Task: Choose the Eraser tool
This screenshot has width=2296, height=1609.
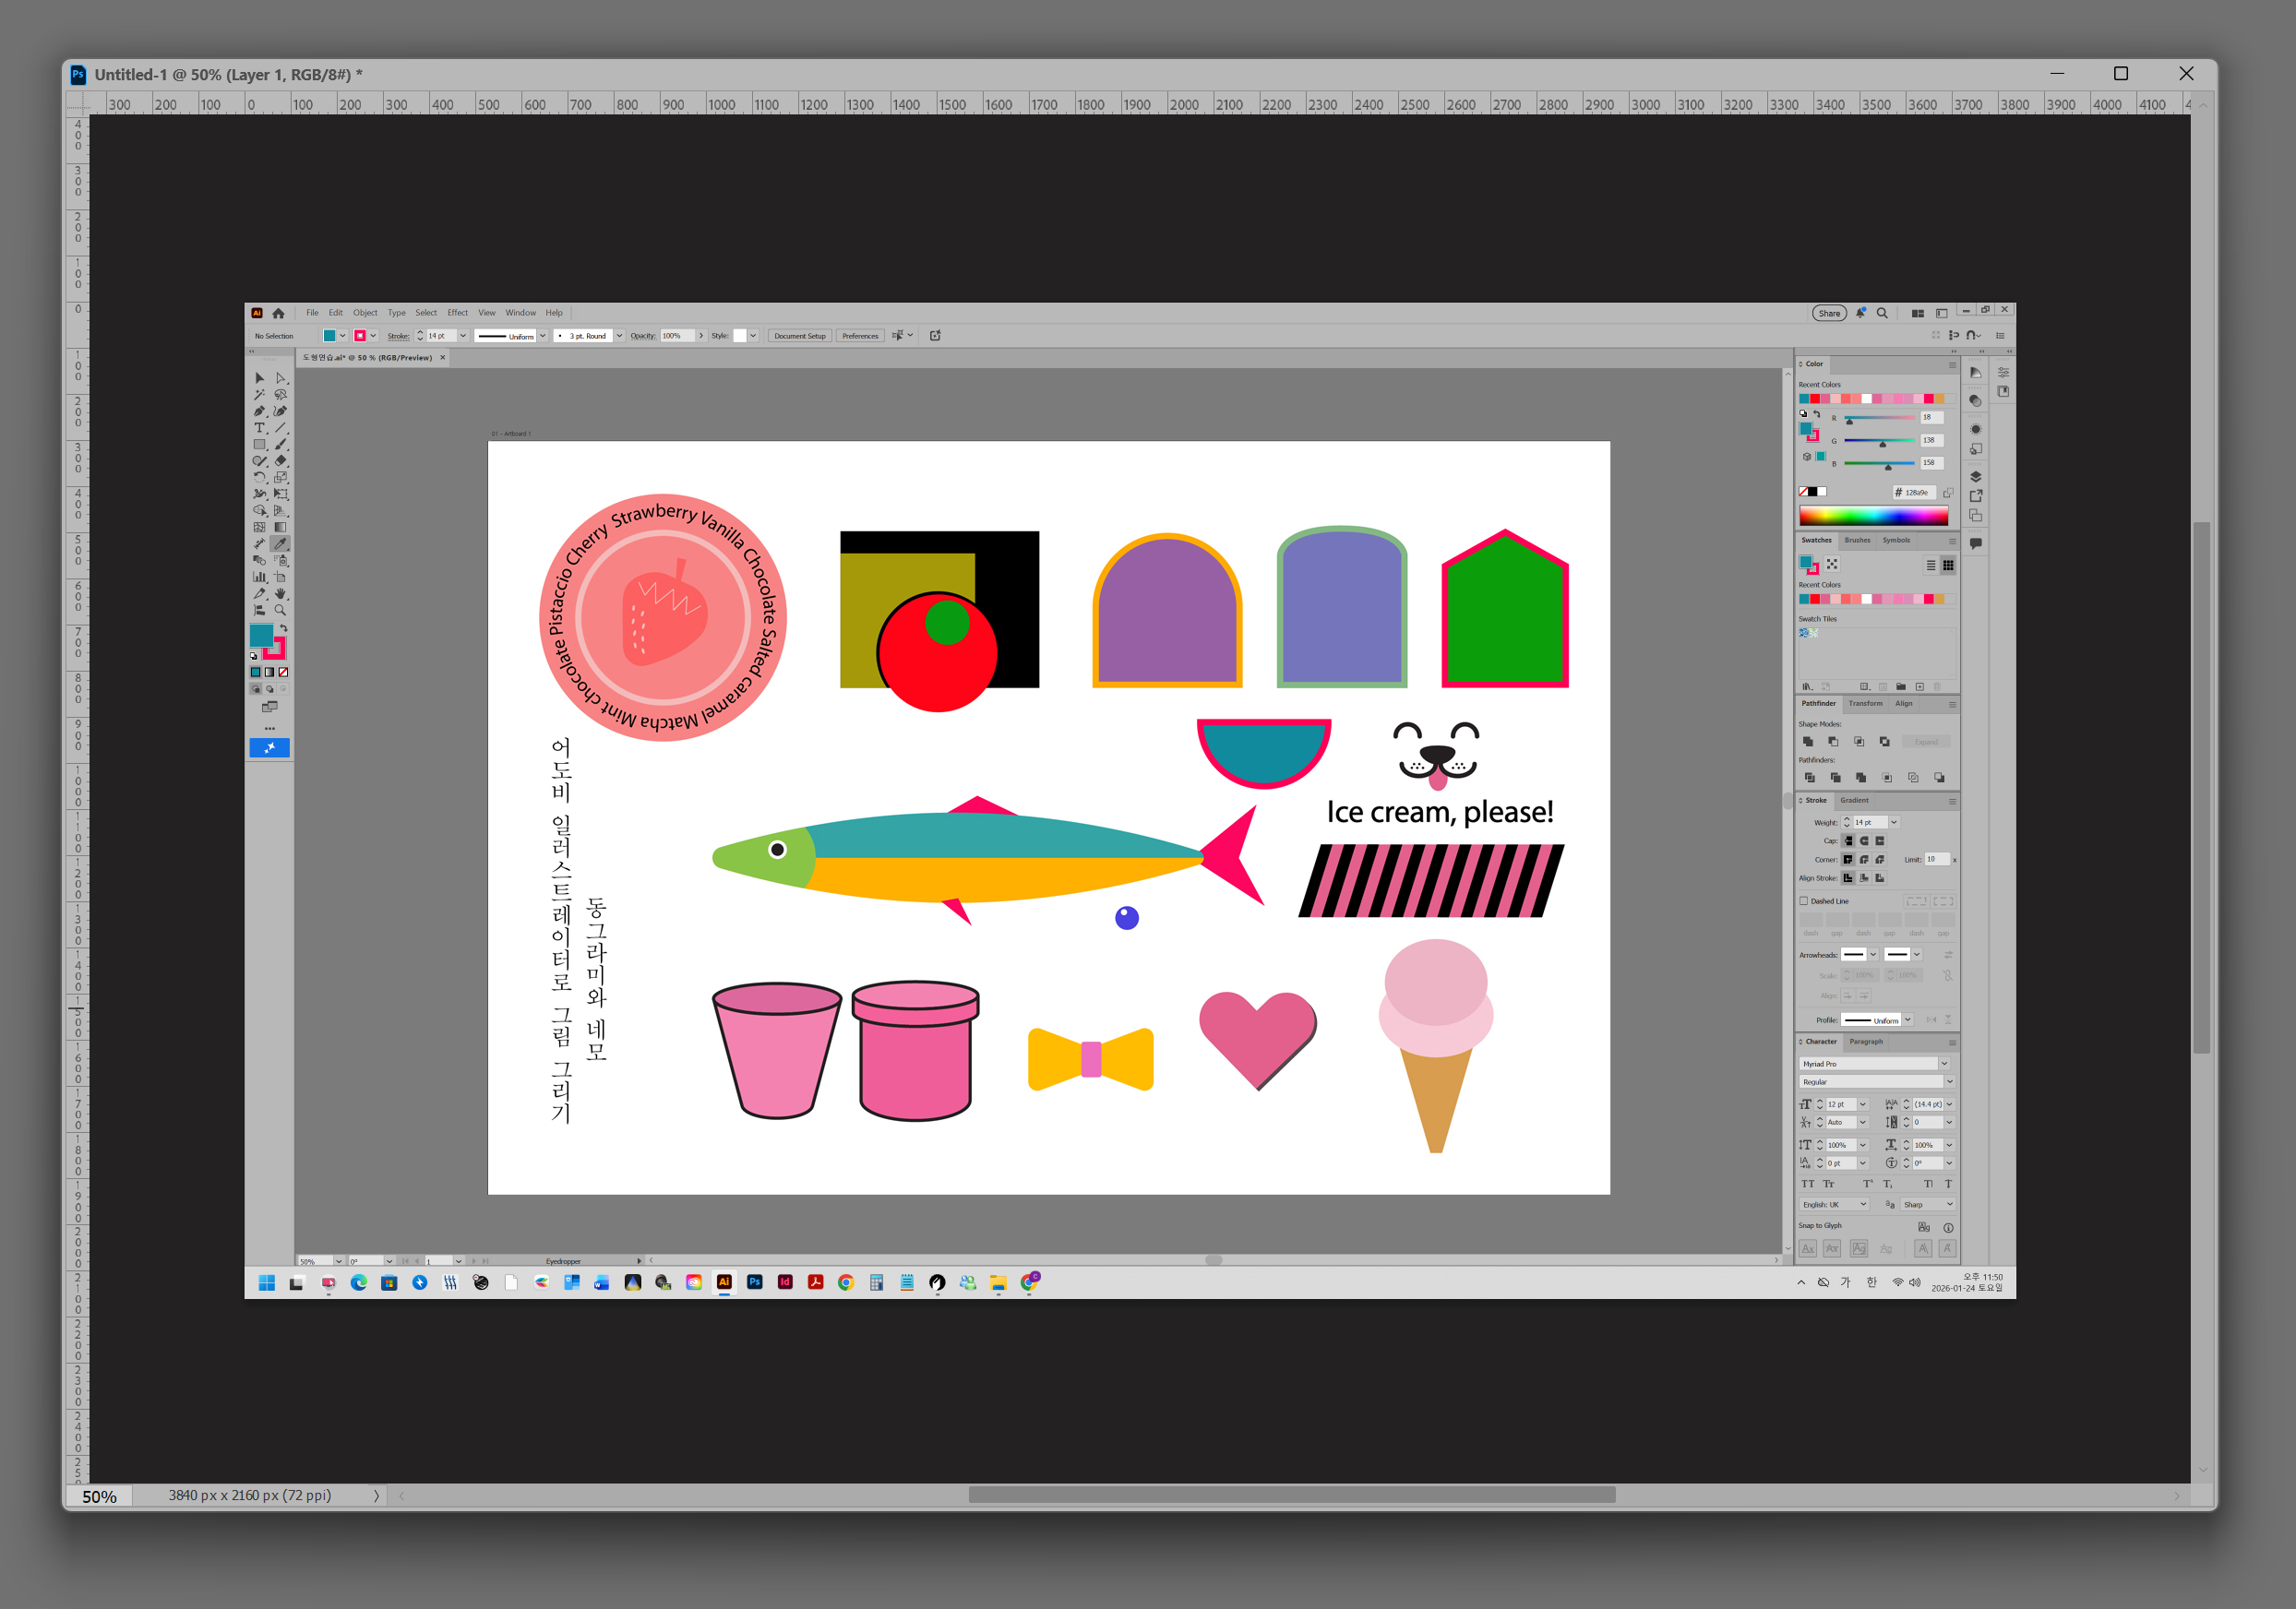Action: tap(281, 461)
